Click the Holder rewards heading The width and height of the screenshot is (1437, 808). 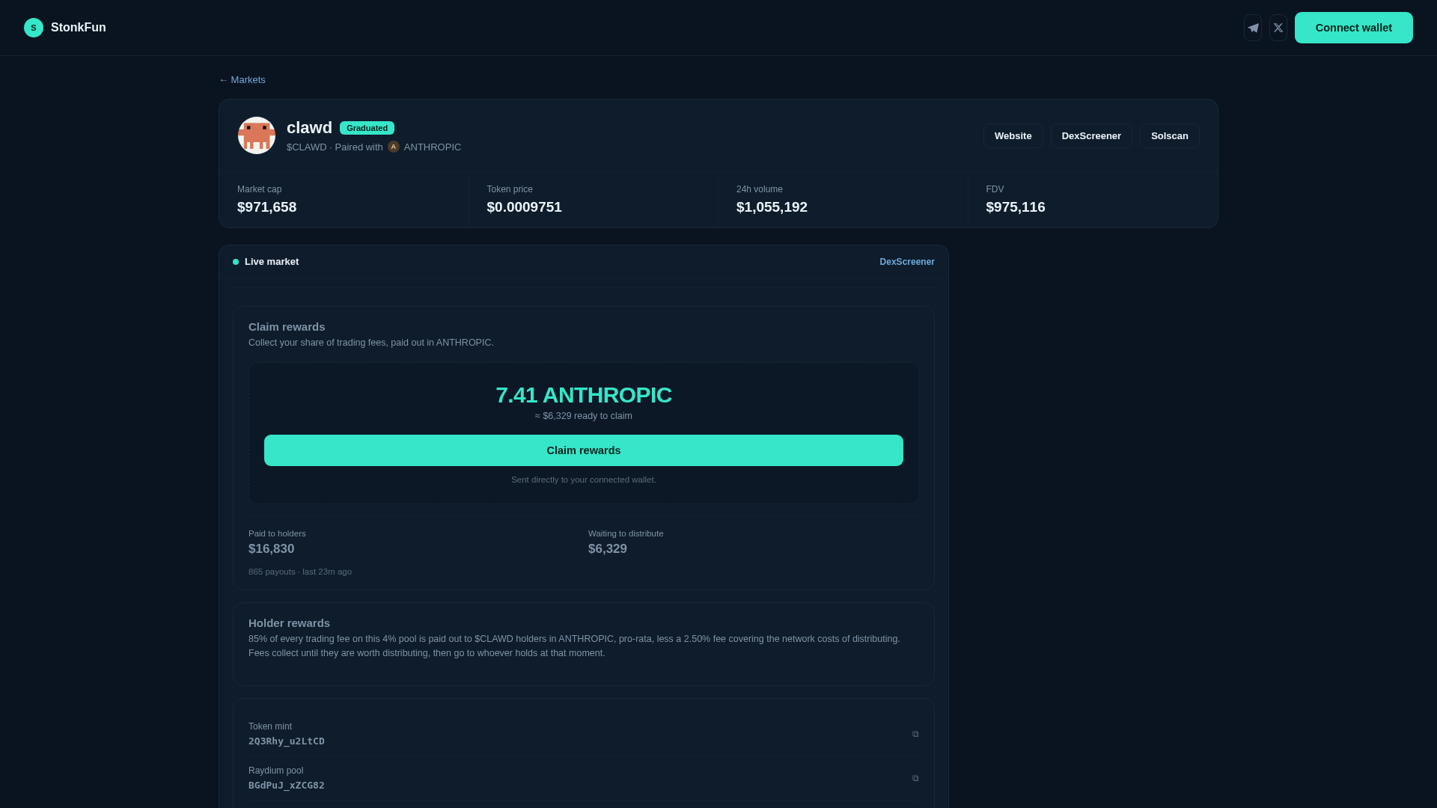click(289, 623)
